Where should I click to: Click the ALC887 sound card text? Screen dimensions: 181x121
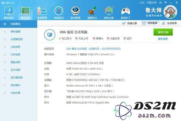tap(97, 97)
